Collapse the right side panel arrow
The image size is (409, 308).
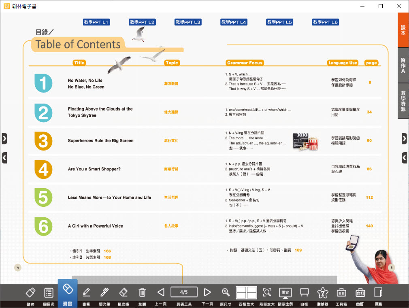(x=404, y=157)
